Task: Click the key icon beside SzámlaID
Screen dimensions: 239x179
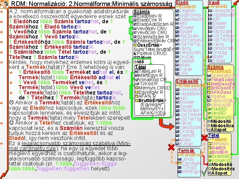Action: coord(209,71)
